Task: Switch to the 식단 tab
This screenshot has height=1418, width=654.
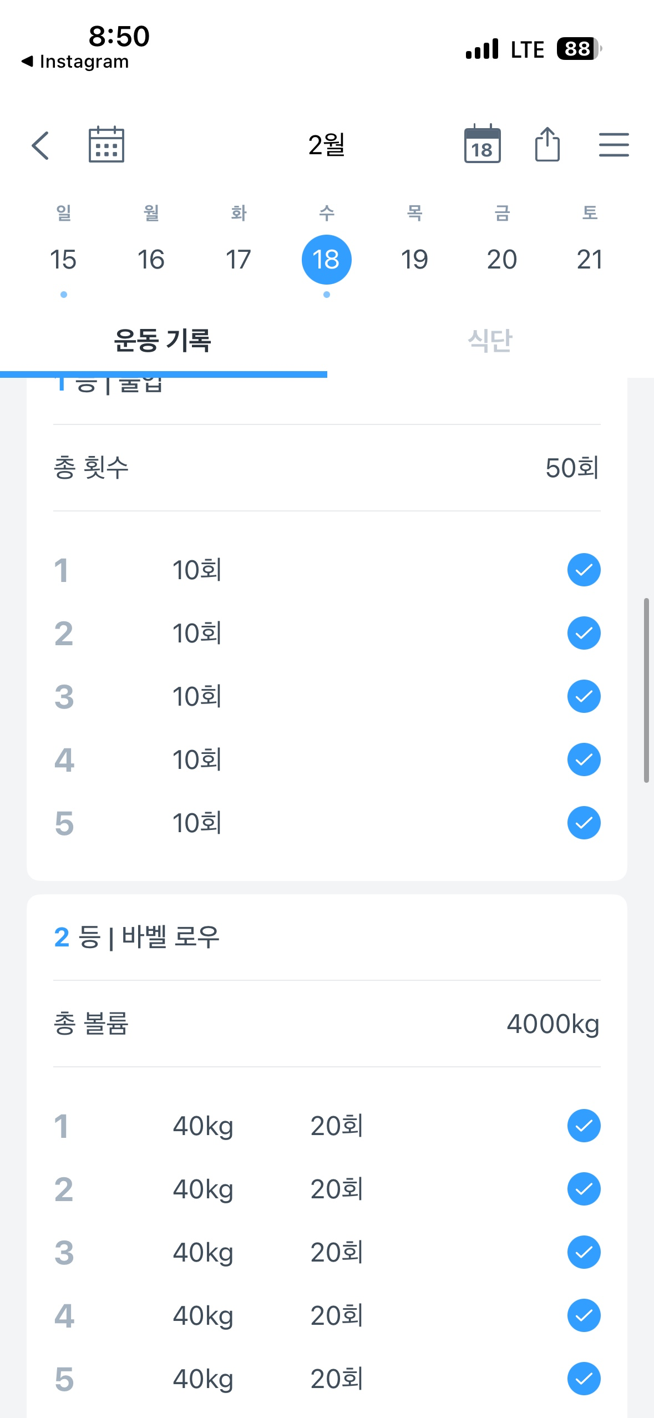Action: tap(490, 341)
